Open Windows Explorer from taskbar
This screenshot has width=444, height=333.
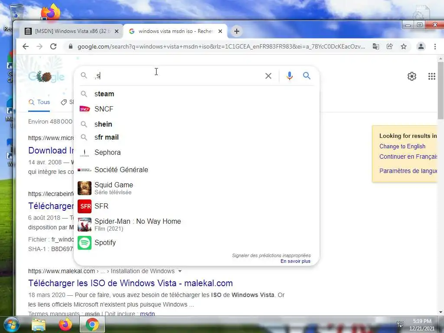pos(39,324)
